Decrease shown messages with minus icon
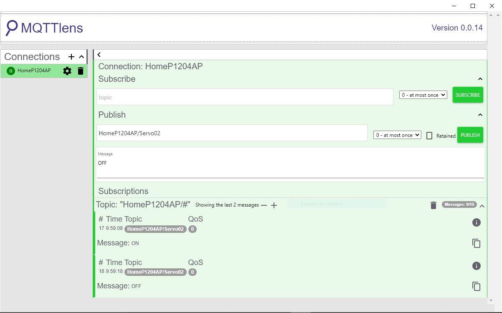Viewport: 502px width, 313px height. click(x=264, y=205)
